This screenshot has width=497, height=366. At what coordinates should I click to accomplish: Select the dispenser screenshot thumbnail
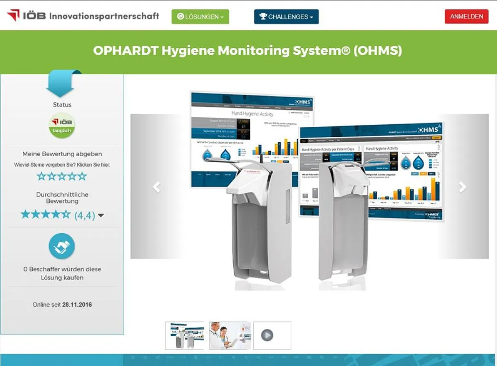[x=184, y=336]
